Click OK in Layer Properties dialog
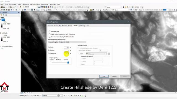The image size is (177, 99). [104, 76]
